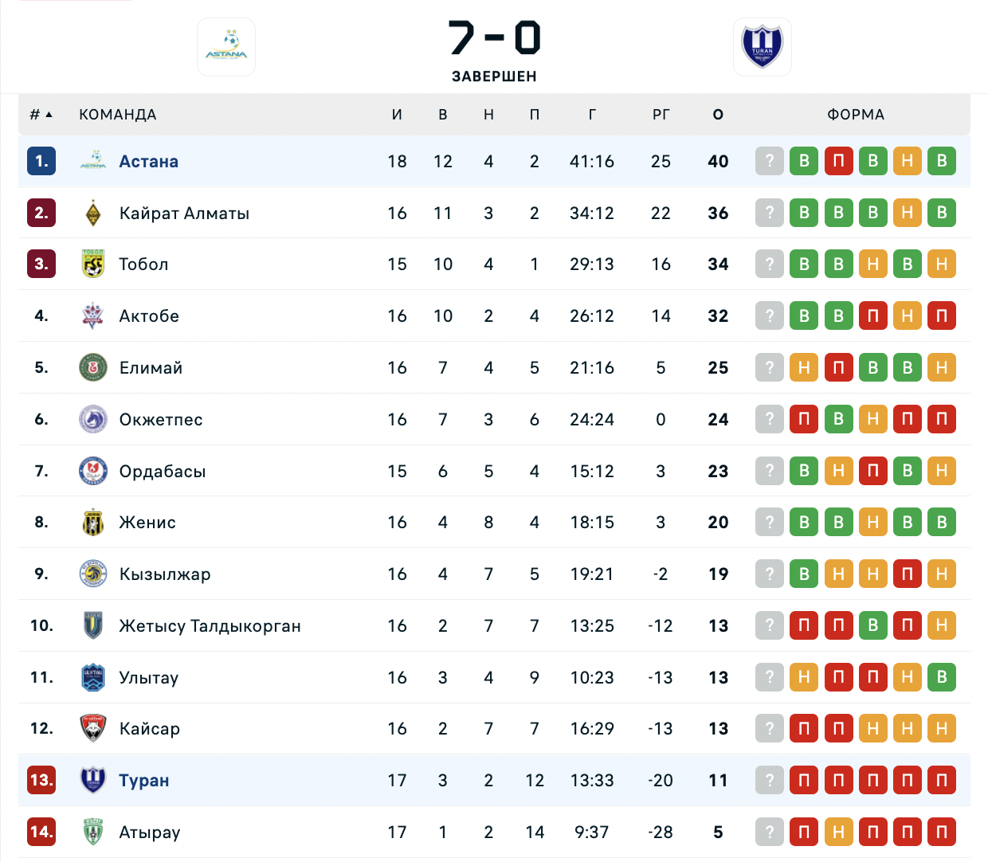Open the Астана team link

149,161
